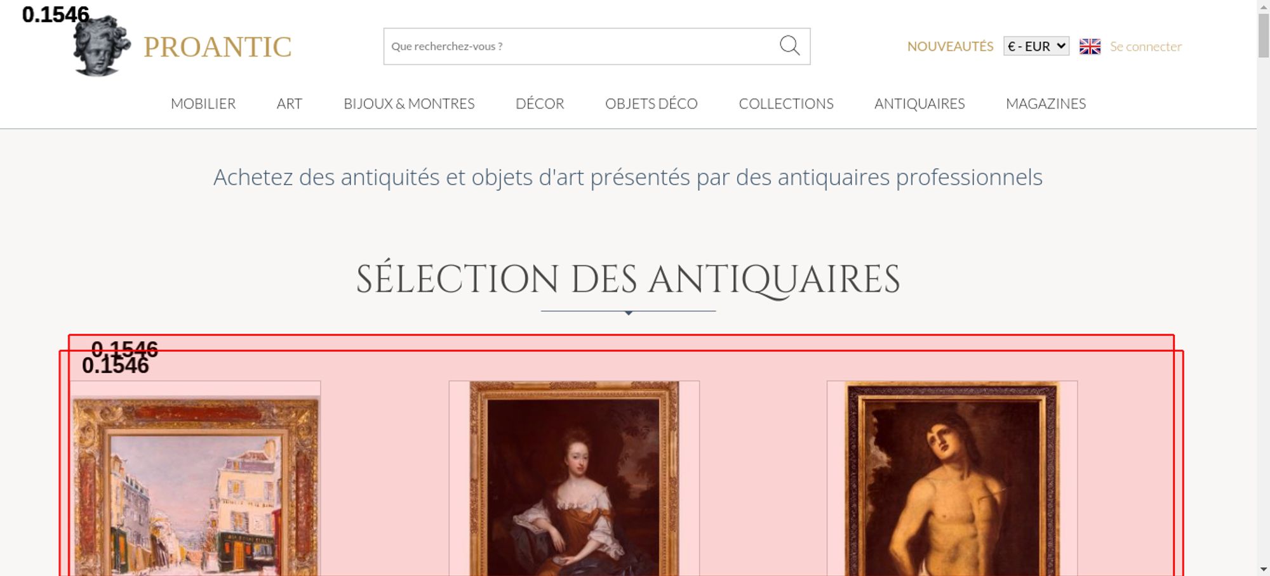Click the scrollbar down arrow
This screenshot has width=1270, height=576.
[1264, 569]
